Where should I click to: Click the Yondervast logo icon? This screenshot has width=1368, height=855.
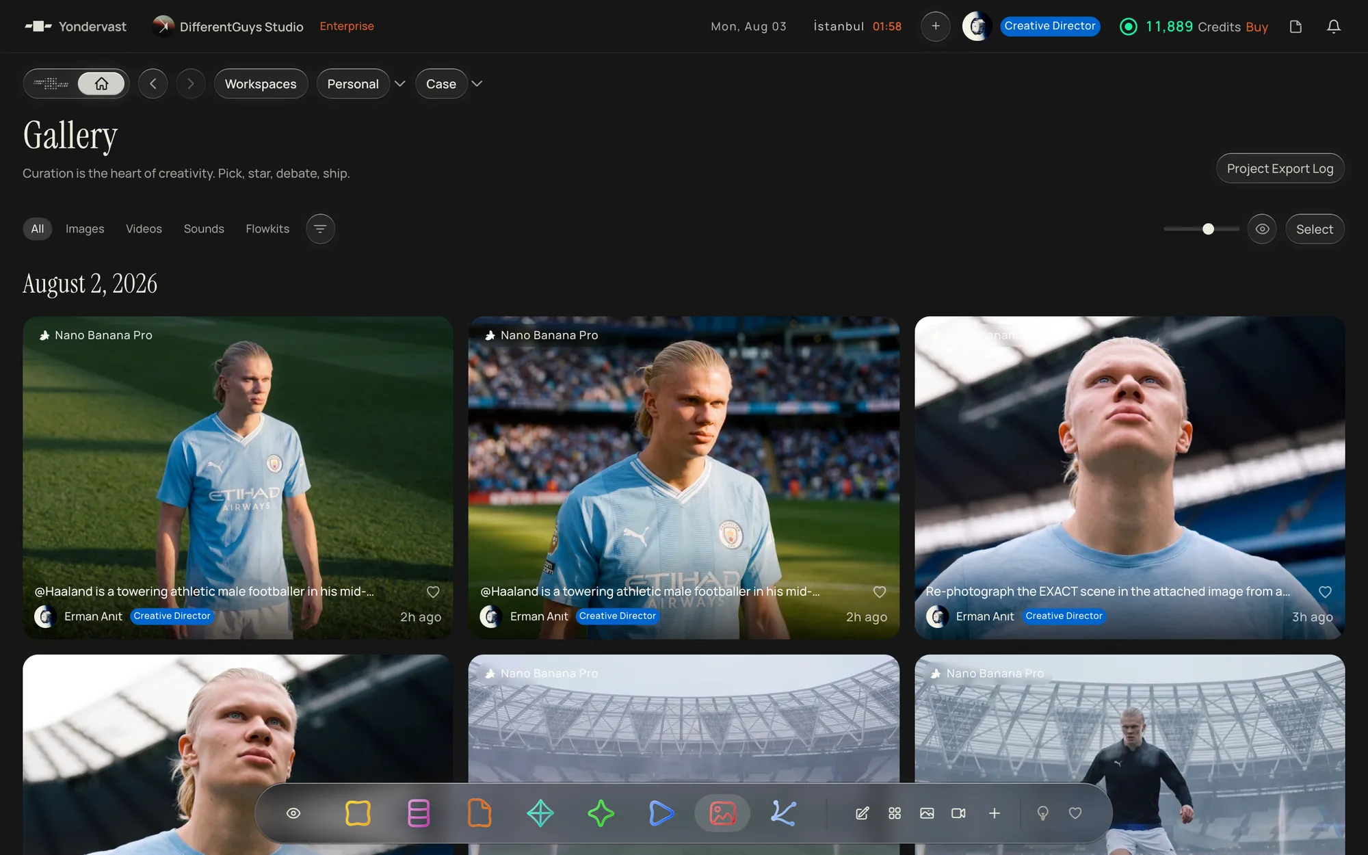point(38,26)
